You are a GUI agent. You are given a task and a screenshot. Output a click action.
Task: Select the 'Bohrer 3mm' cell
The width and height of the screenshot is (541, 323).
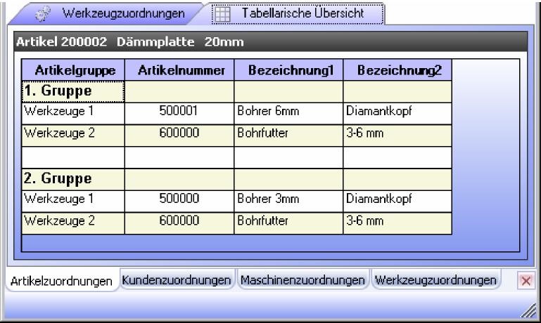click(x=288, y=201)
